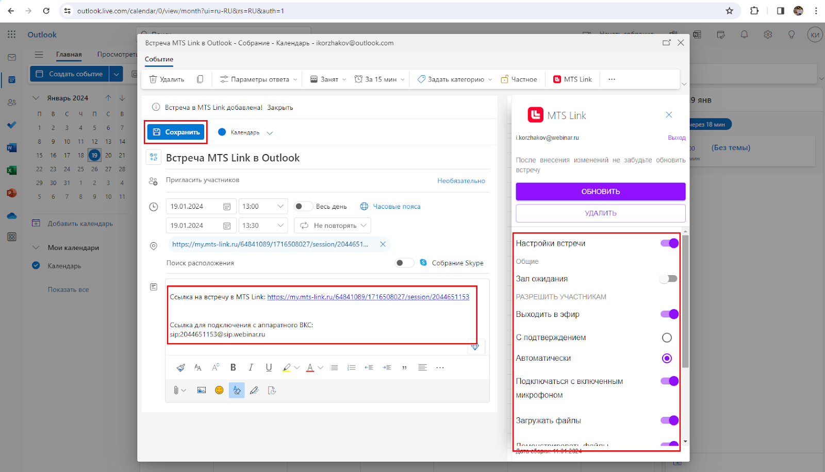This screenshot has width=825, height=472.
Task: Select the С подтверждением radio option
Action: click(667, 338)
